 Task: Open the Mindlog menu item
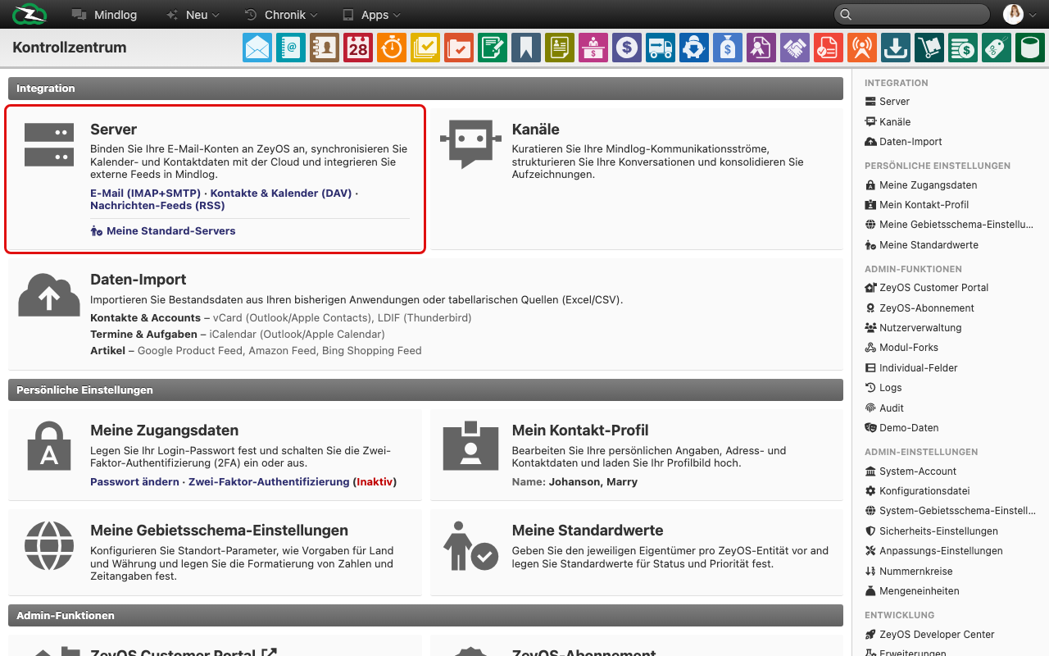(104, 15)
